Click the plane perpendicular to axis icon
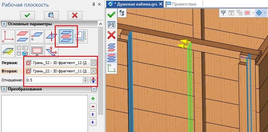 (52, 36)
